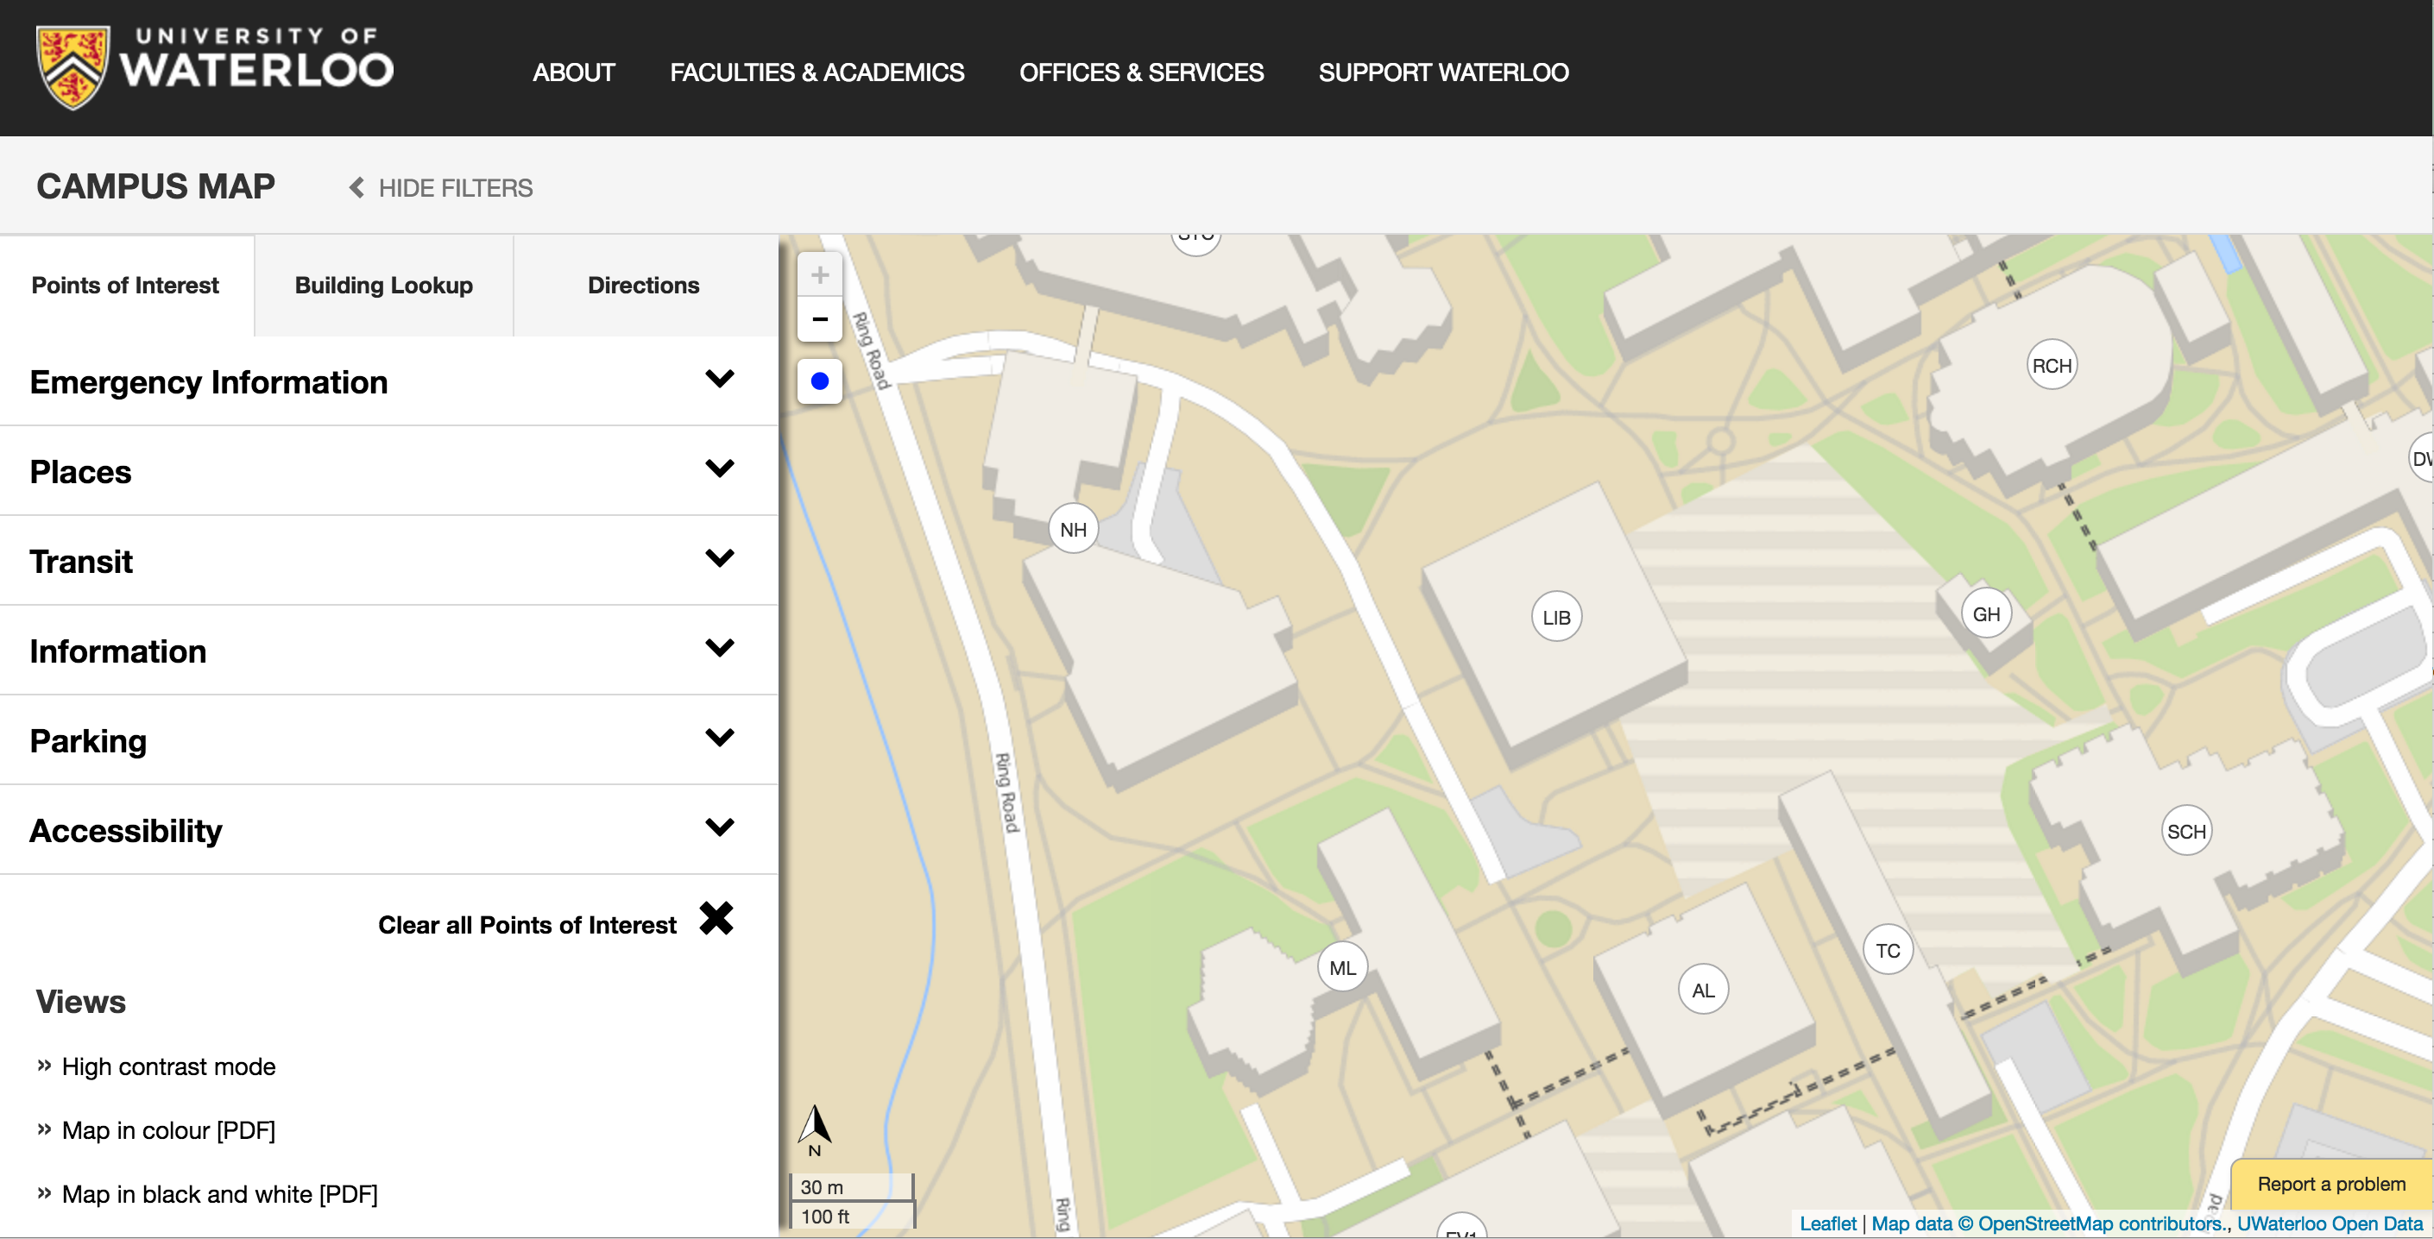Click the Hide Filters chevron icon

point(356,188)
